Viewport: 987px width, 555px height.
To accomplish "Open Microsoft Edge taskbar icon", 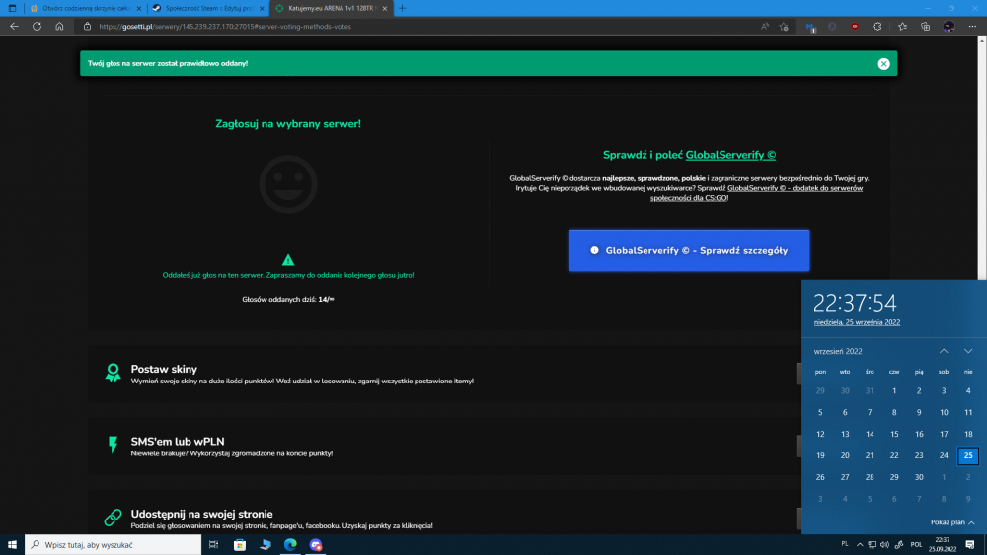I will [290, 544].
